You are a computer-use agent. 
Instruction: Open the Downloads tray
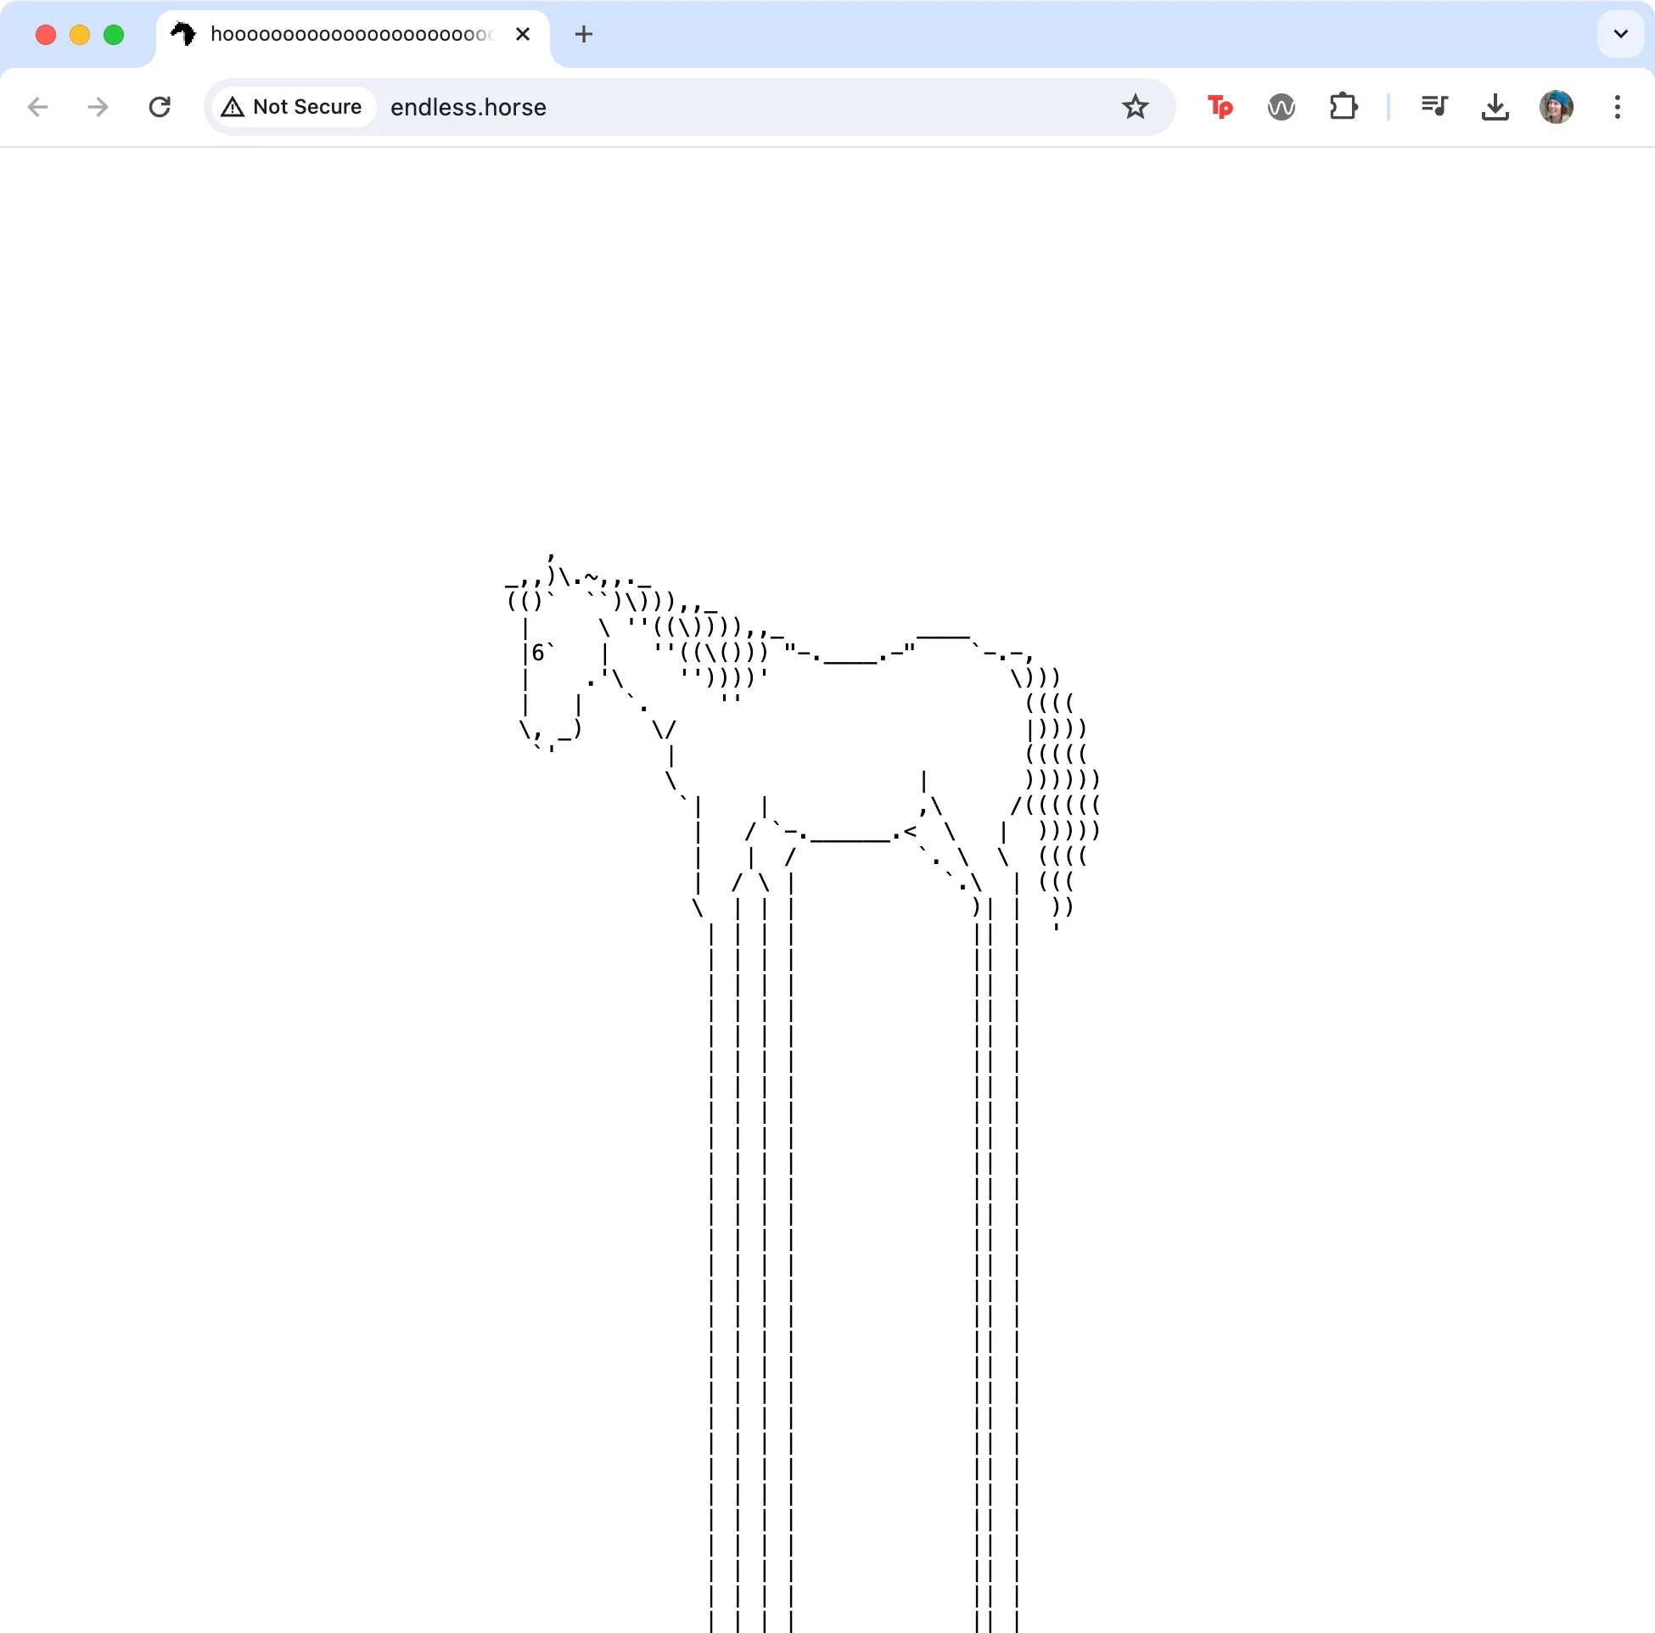tap(1494, 107)
